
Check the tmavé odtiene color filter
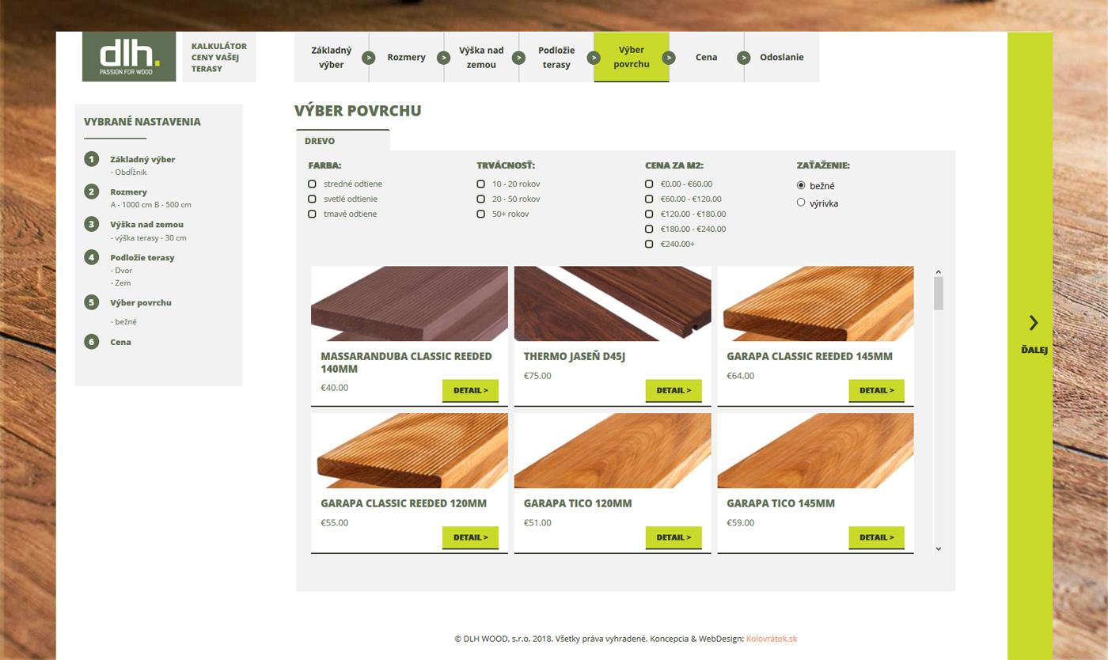click(x=312, y=214)
